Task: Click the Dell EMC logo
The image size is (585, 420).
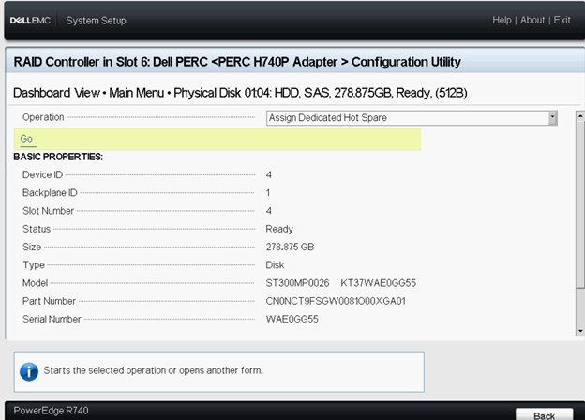Action: tap(30, 20)
